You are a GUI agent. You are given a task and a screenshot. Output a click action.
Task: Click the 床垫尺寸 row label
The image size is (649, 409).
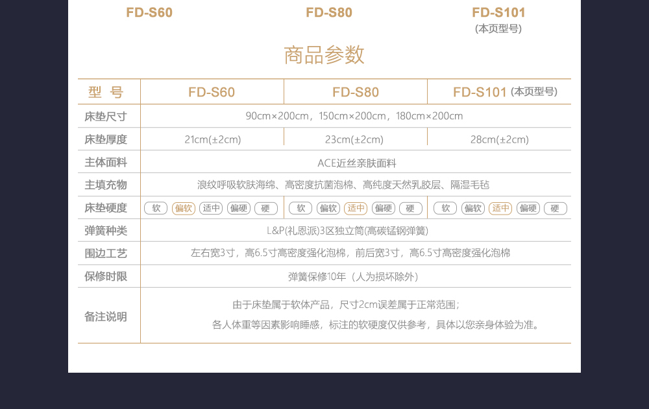pos(106,117)
